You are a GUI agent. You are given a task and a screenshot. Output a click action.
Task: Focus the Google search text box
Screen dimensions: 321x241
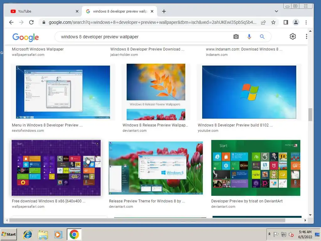[x=143, y=37]
